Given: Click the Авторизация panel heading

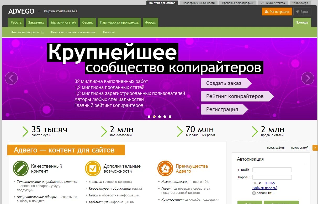Looking at the screenshot, I should click(x=250, y=159).
